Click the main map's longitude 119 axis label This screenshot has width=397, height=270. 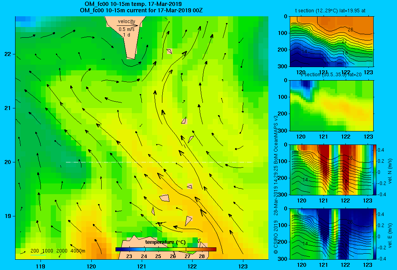pos(40,266)
